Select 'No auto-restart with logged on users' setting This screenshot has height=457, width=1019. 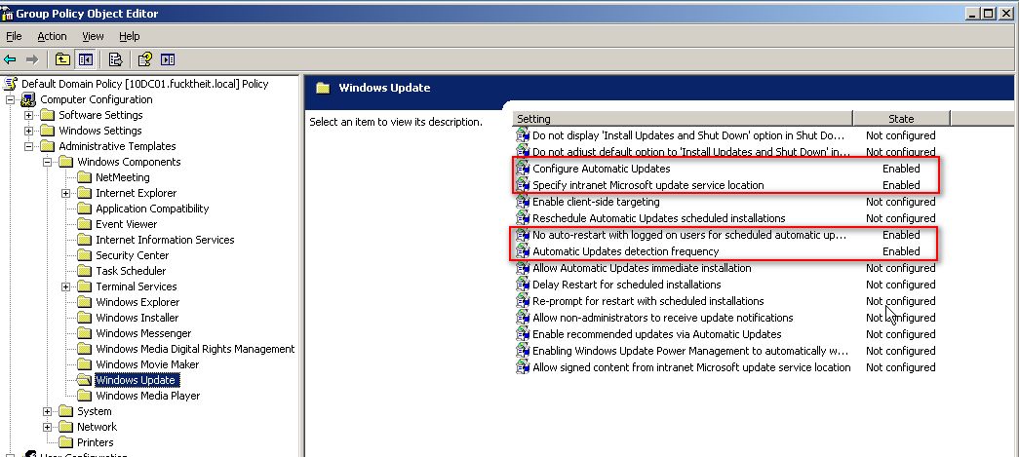pos(689,235)
